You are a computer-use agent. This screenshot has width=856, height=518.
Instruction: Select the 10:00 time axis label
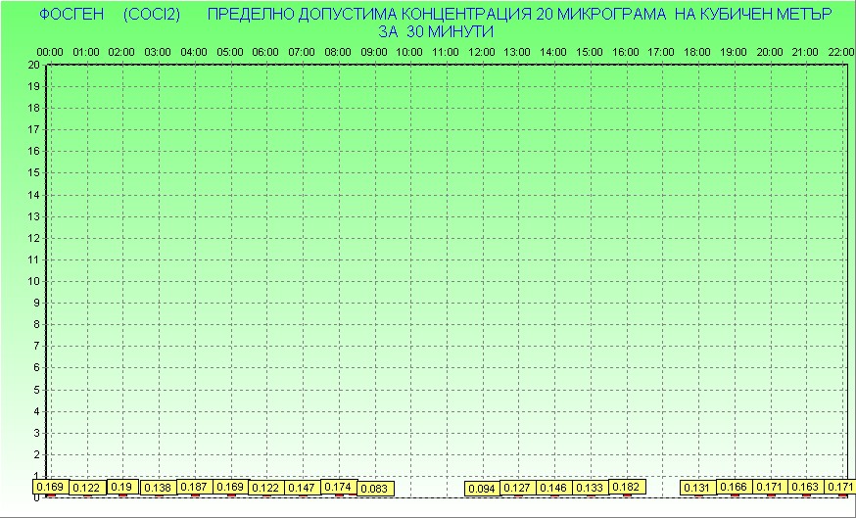click(408, 53)
